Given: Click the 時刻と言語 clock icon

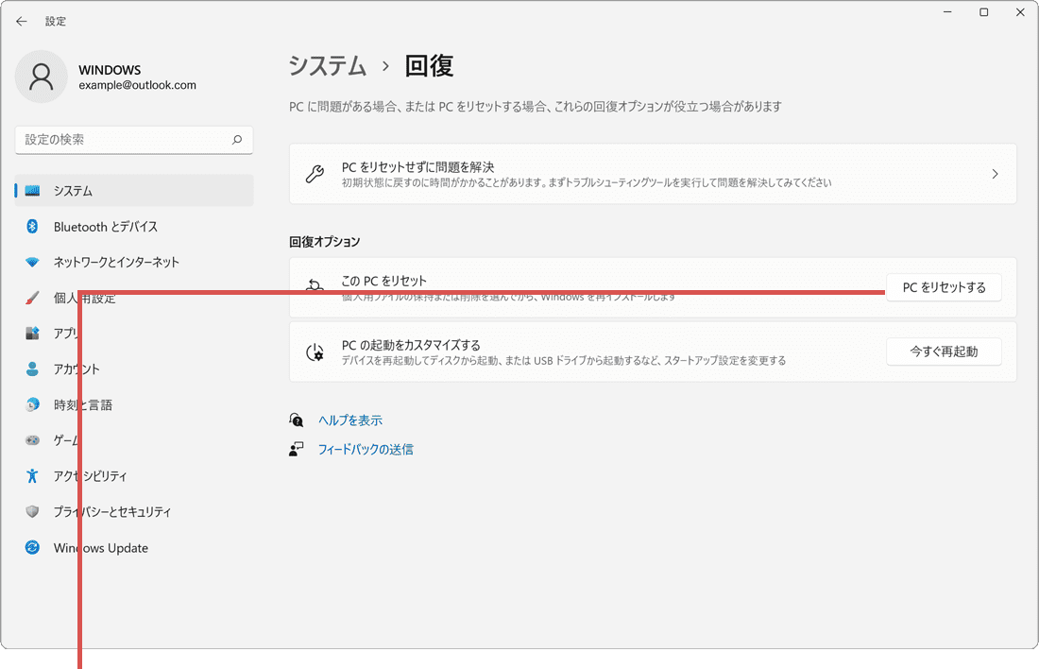Looking at the screenshot, I should tap(31, 404).
